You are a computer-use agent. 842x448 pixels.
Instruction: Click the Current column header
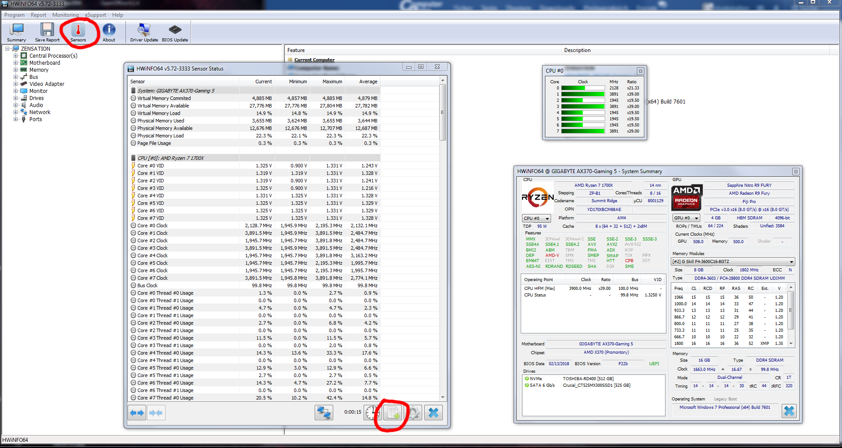point(257,81)
